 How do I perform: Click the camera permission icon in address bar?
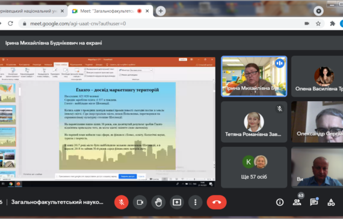point(307,23)
